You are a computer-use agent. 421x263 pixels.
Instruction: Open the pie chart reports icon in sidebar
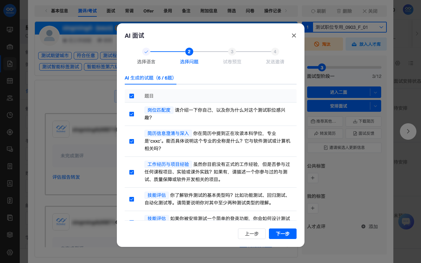10,115
